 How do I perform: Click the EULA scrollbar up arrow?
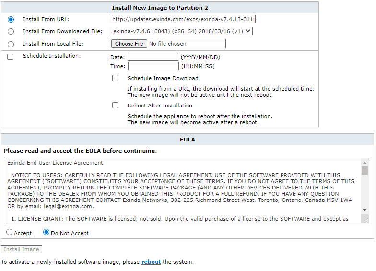click(364, 162)
